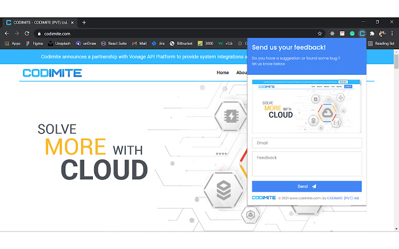The width and height of the screenshot is (399, 249).
Task: Click the Vonage partnership announcement banner
Action: pos(144,57)
